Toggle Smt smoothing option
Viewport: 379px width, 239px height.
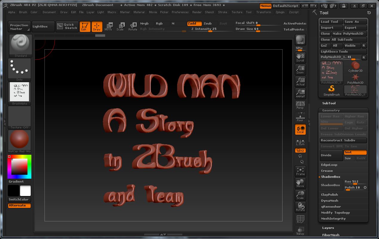tap(355, 152)
